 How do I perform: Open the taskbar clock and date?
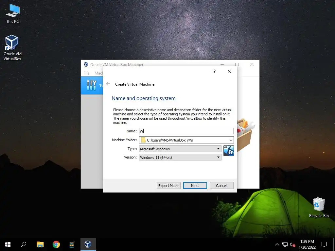307,244
